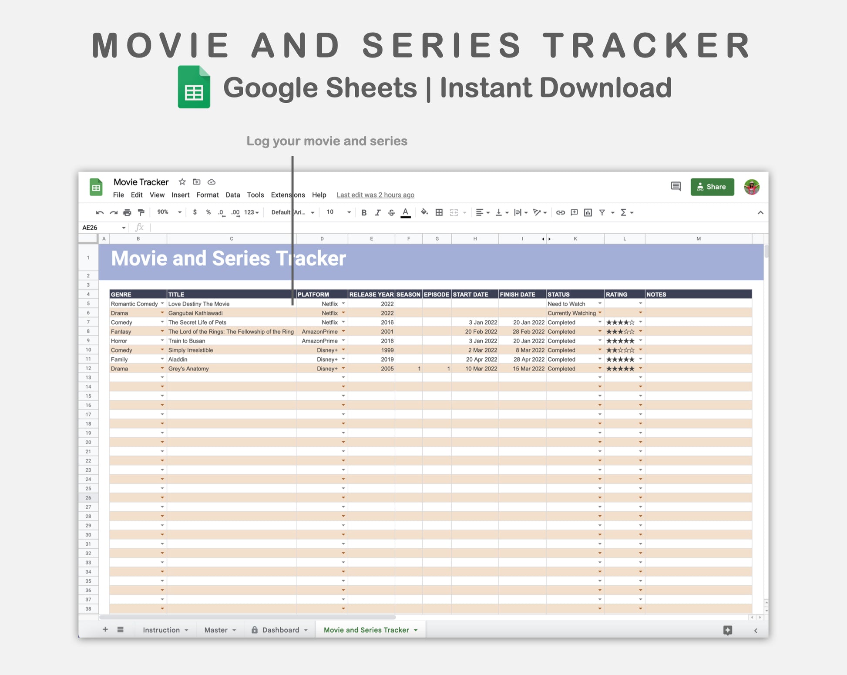Open the Borders tool

439,212
